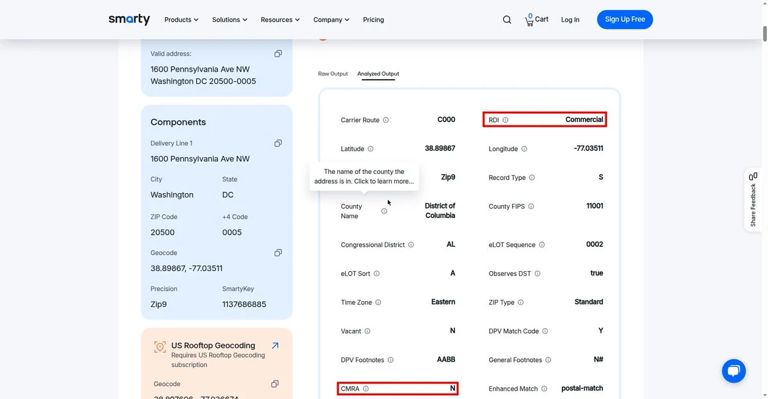768x399 pixels.
Task: Select the Analyzed Output tab
Action: (378, 74)
